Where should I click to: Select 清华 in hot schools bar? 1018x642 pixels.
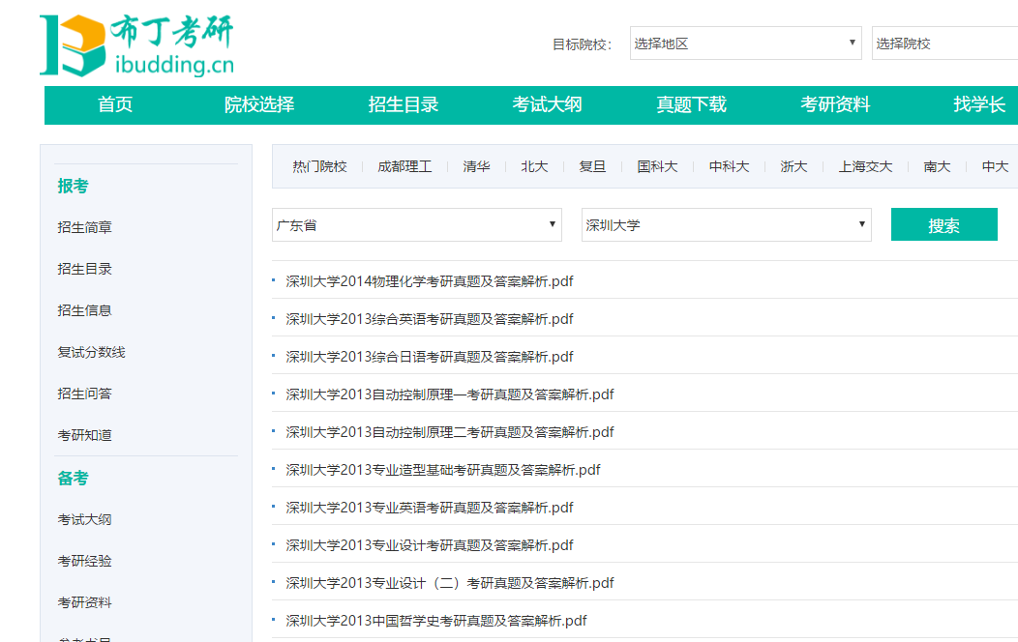476,166
